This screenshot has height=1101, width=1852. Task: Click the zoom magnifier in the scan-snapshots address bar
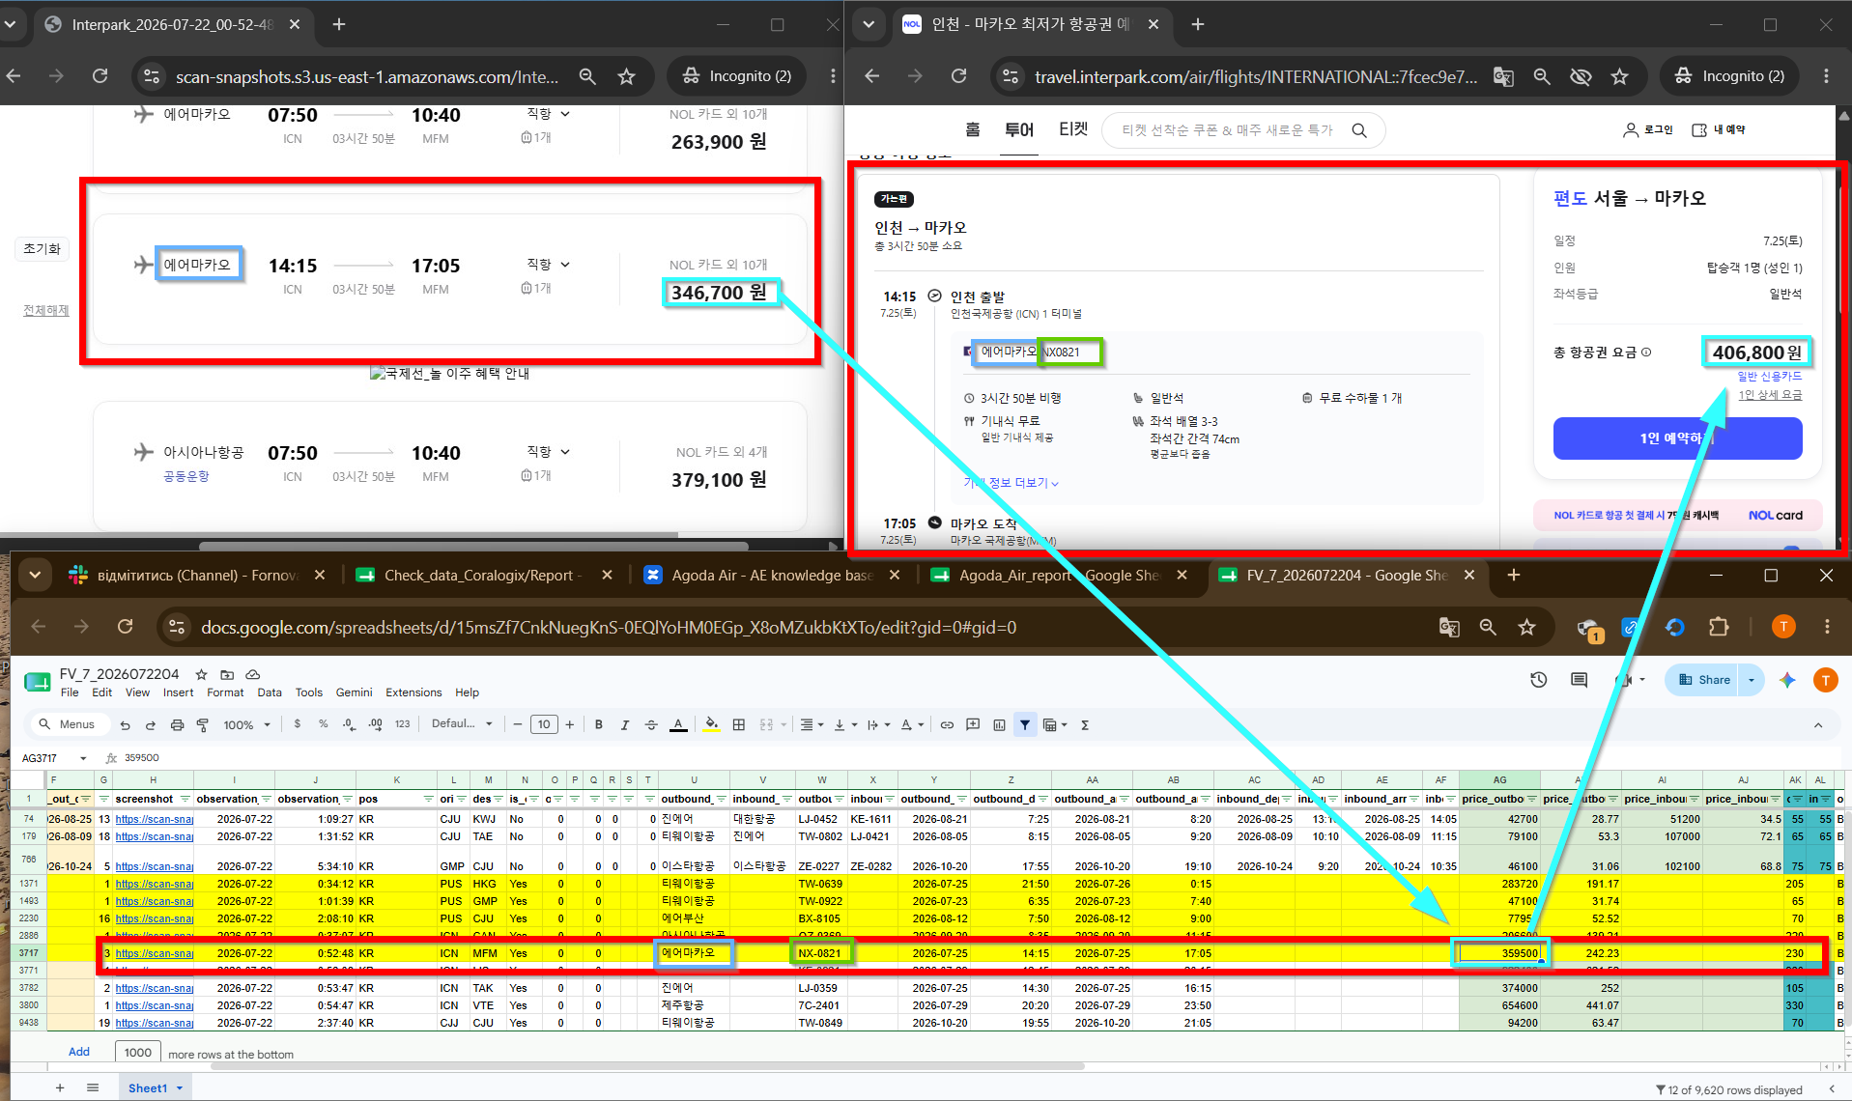(587, 76)
